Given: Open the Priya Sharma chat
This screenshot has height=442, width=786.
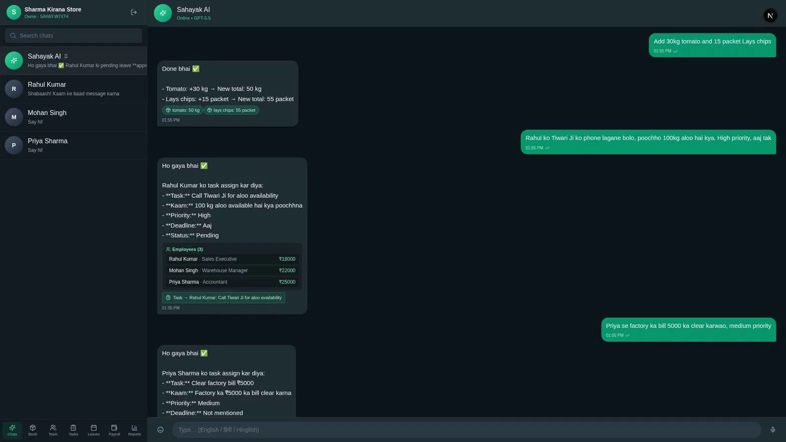Looking at the screenshot, I should [74, 145].
